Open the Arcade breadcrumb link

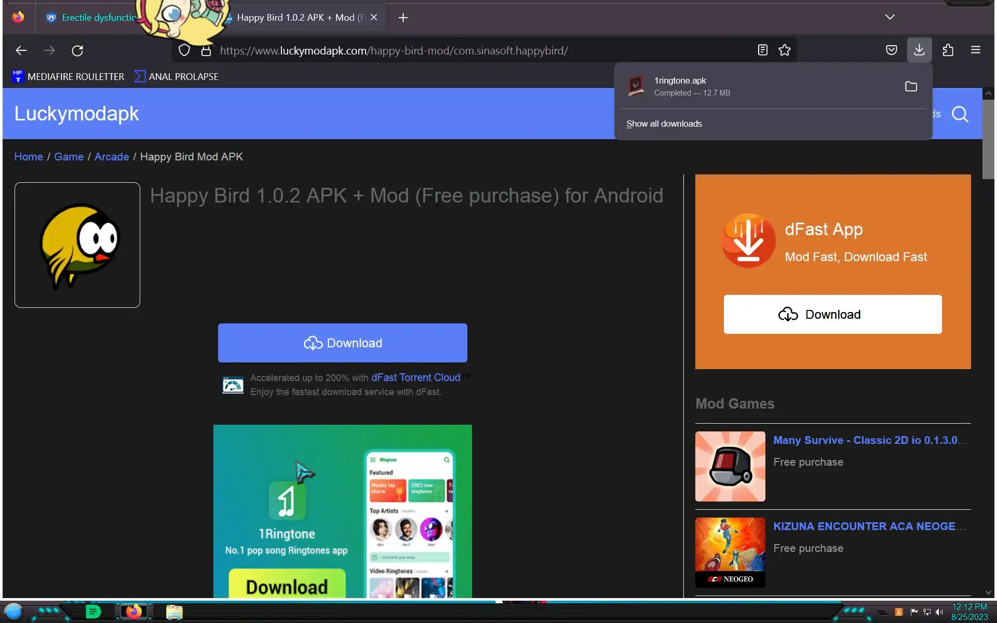pos(111,157)
